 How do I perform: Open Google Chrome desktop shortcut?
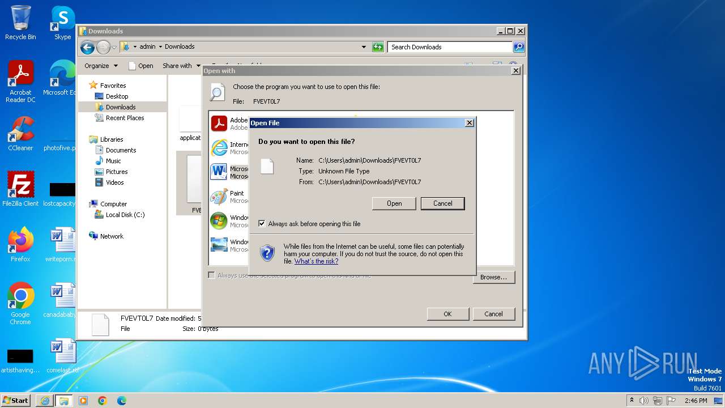(x=20, y=304)
